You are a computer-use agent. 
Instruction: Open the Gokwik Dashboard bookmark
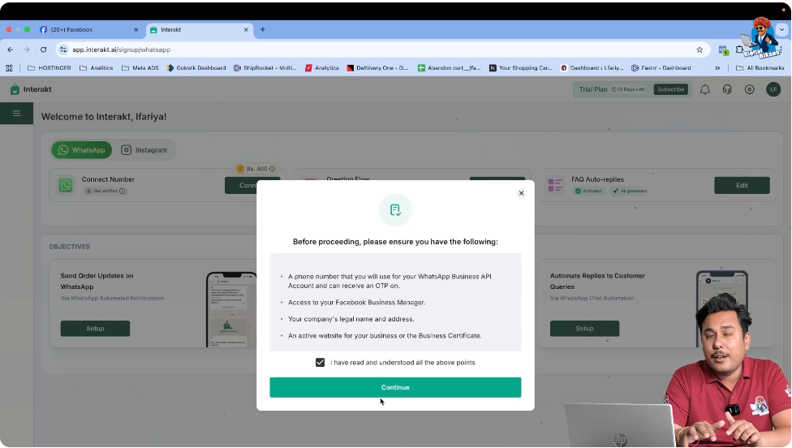click(x=196, y=67)
